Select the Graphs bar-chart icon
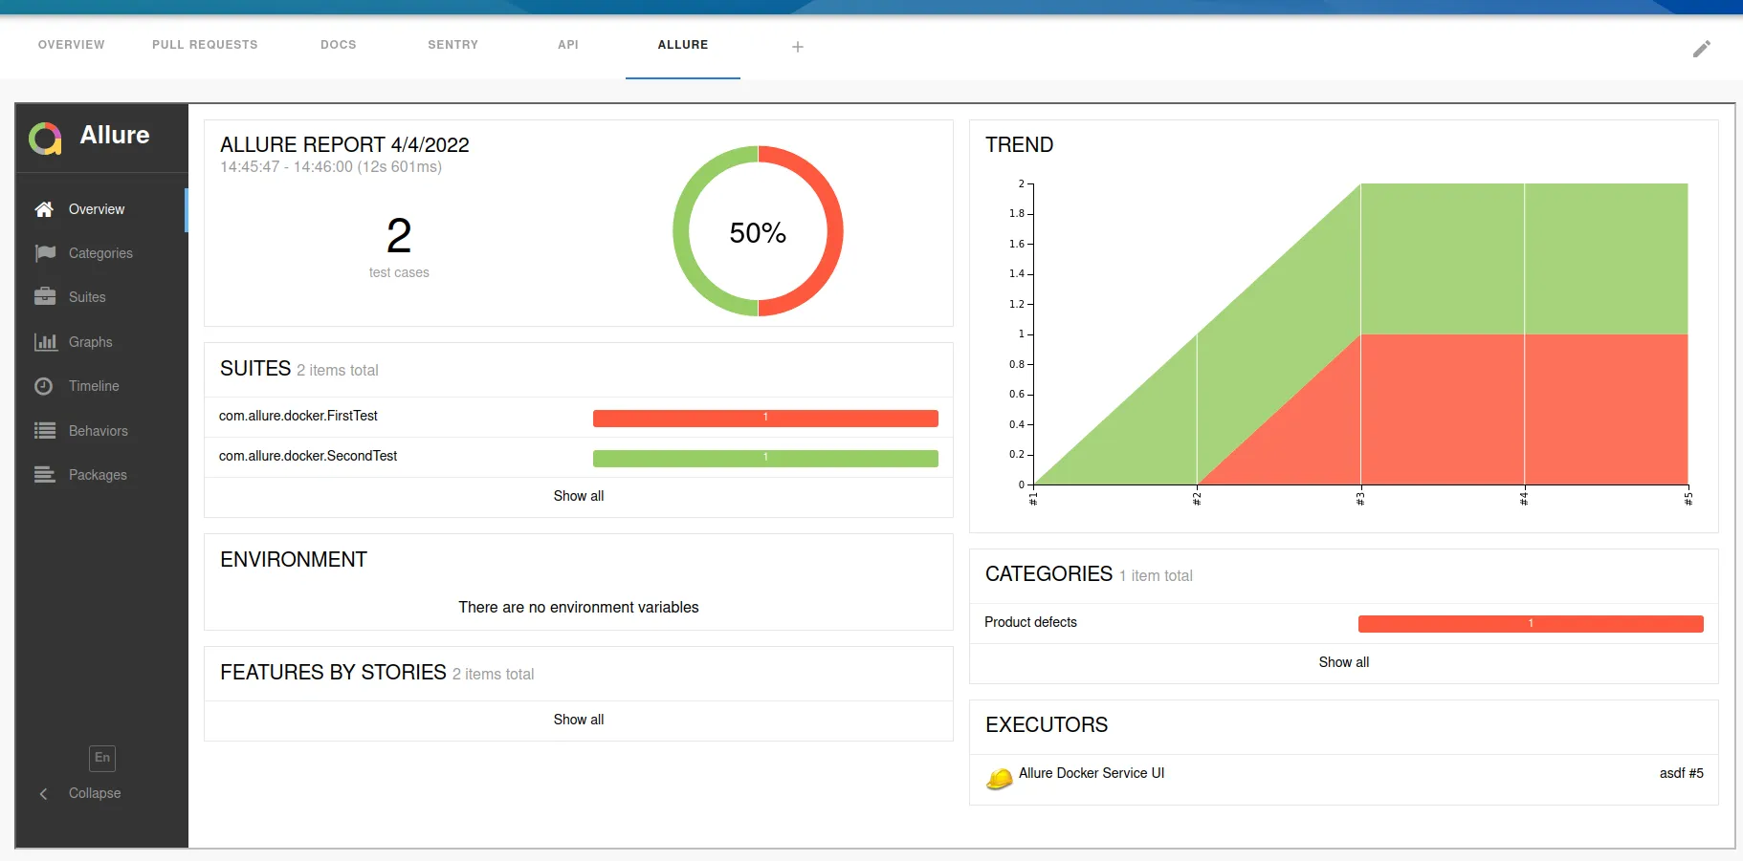This screenshot has height=861, width=1743. point(44,341)
